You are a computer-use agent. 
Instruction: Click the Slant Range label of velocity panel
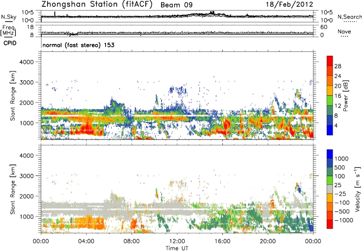tap(13, 189)
